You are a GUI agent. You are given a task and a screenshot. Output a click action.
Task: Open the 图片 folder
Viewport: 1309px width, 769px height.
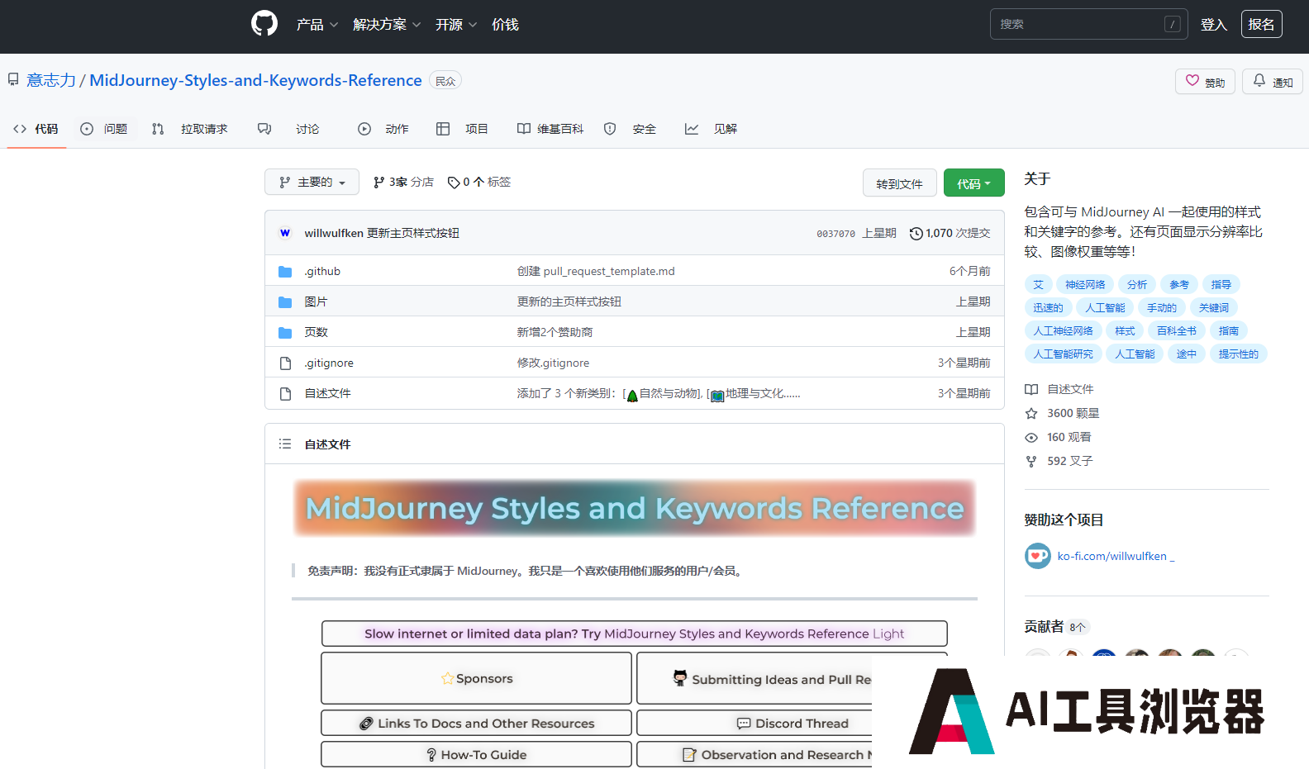(x=316, y=301)
